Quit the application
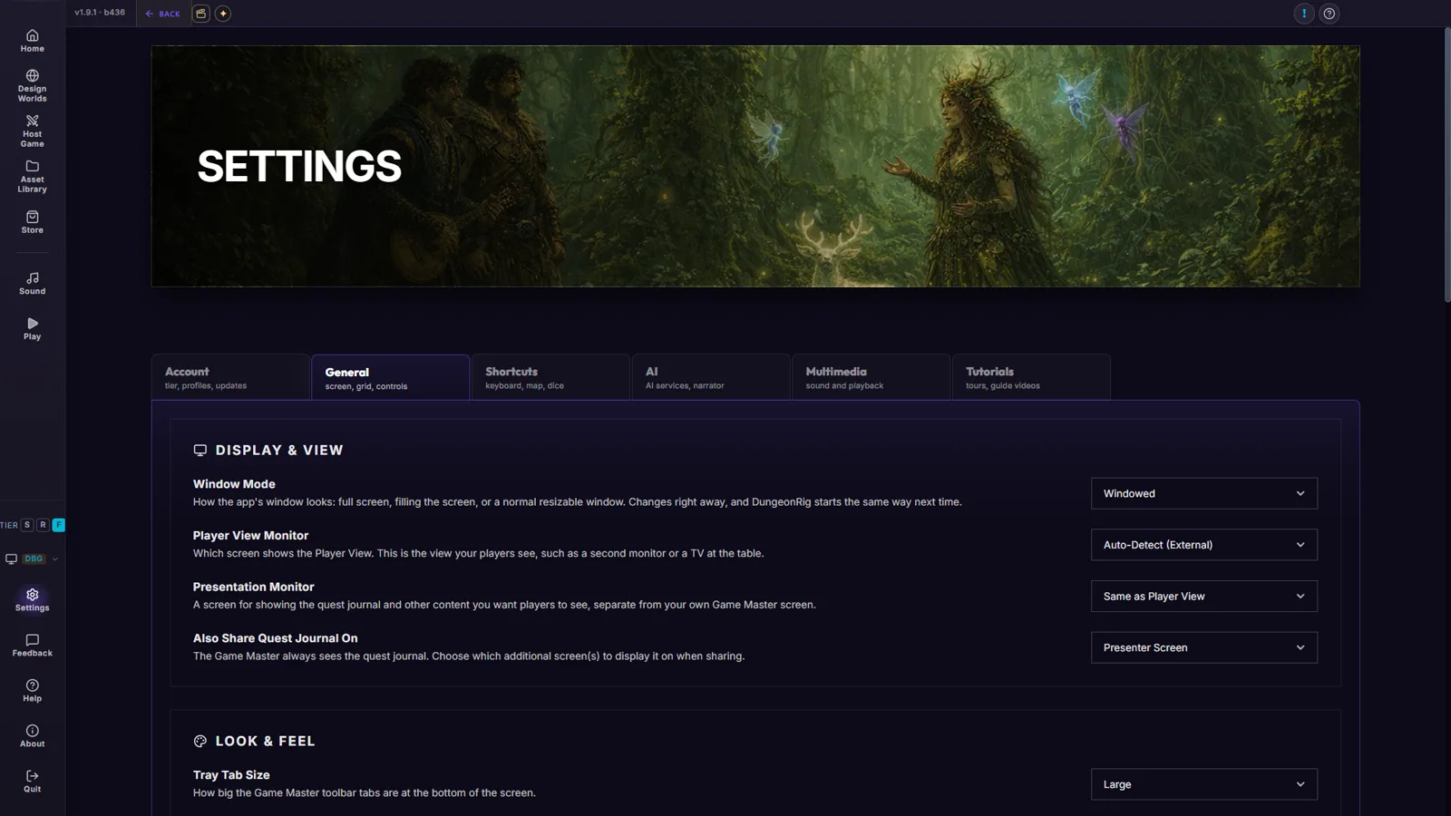 pyautogui.click(x=32, y=781)
